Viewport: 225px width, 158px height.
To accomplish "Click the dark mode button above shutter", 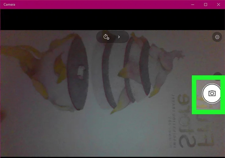I will pyautogui.click(x=218, y=75).
